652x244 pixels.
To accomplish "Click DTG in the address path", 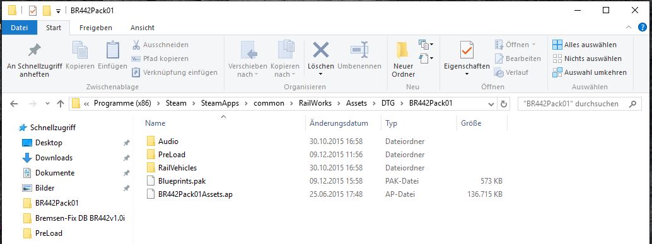I will point(388,103).
